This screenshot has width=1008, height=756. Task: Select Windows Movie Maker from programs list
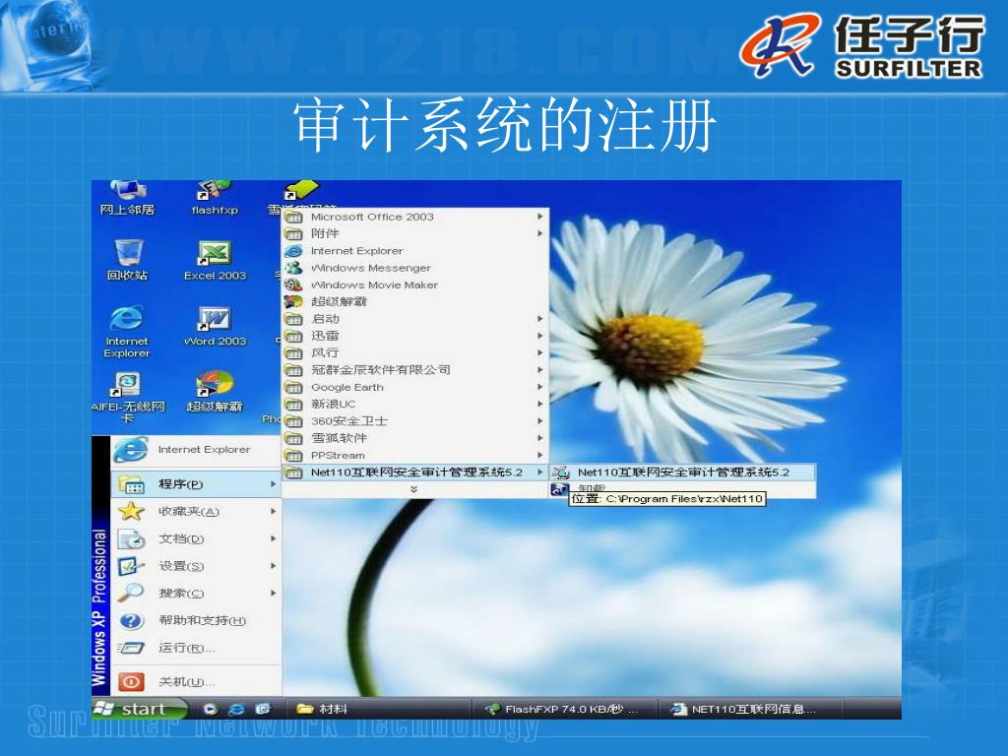point(374,284)
